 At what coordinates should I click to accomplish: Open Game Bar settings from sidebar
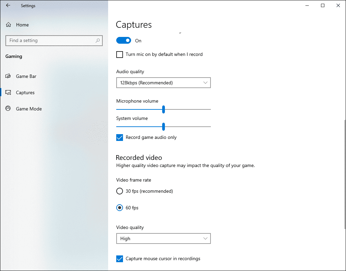[25, 76]
